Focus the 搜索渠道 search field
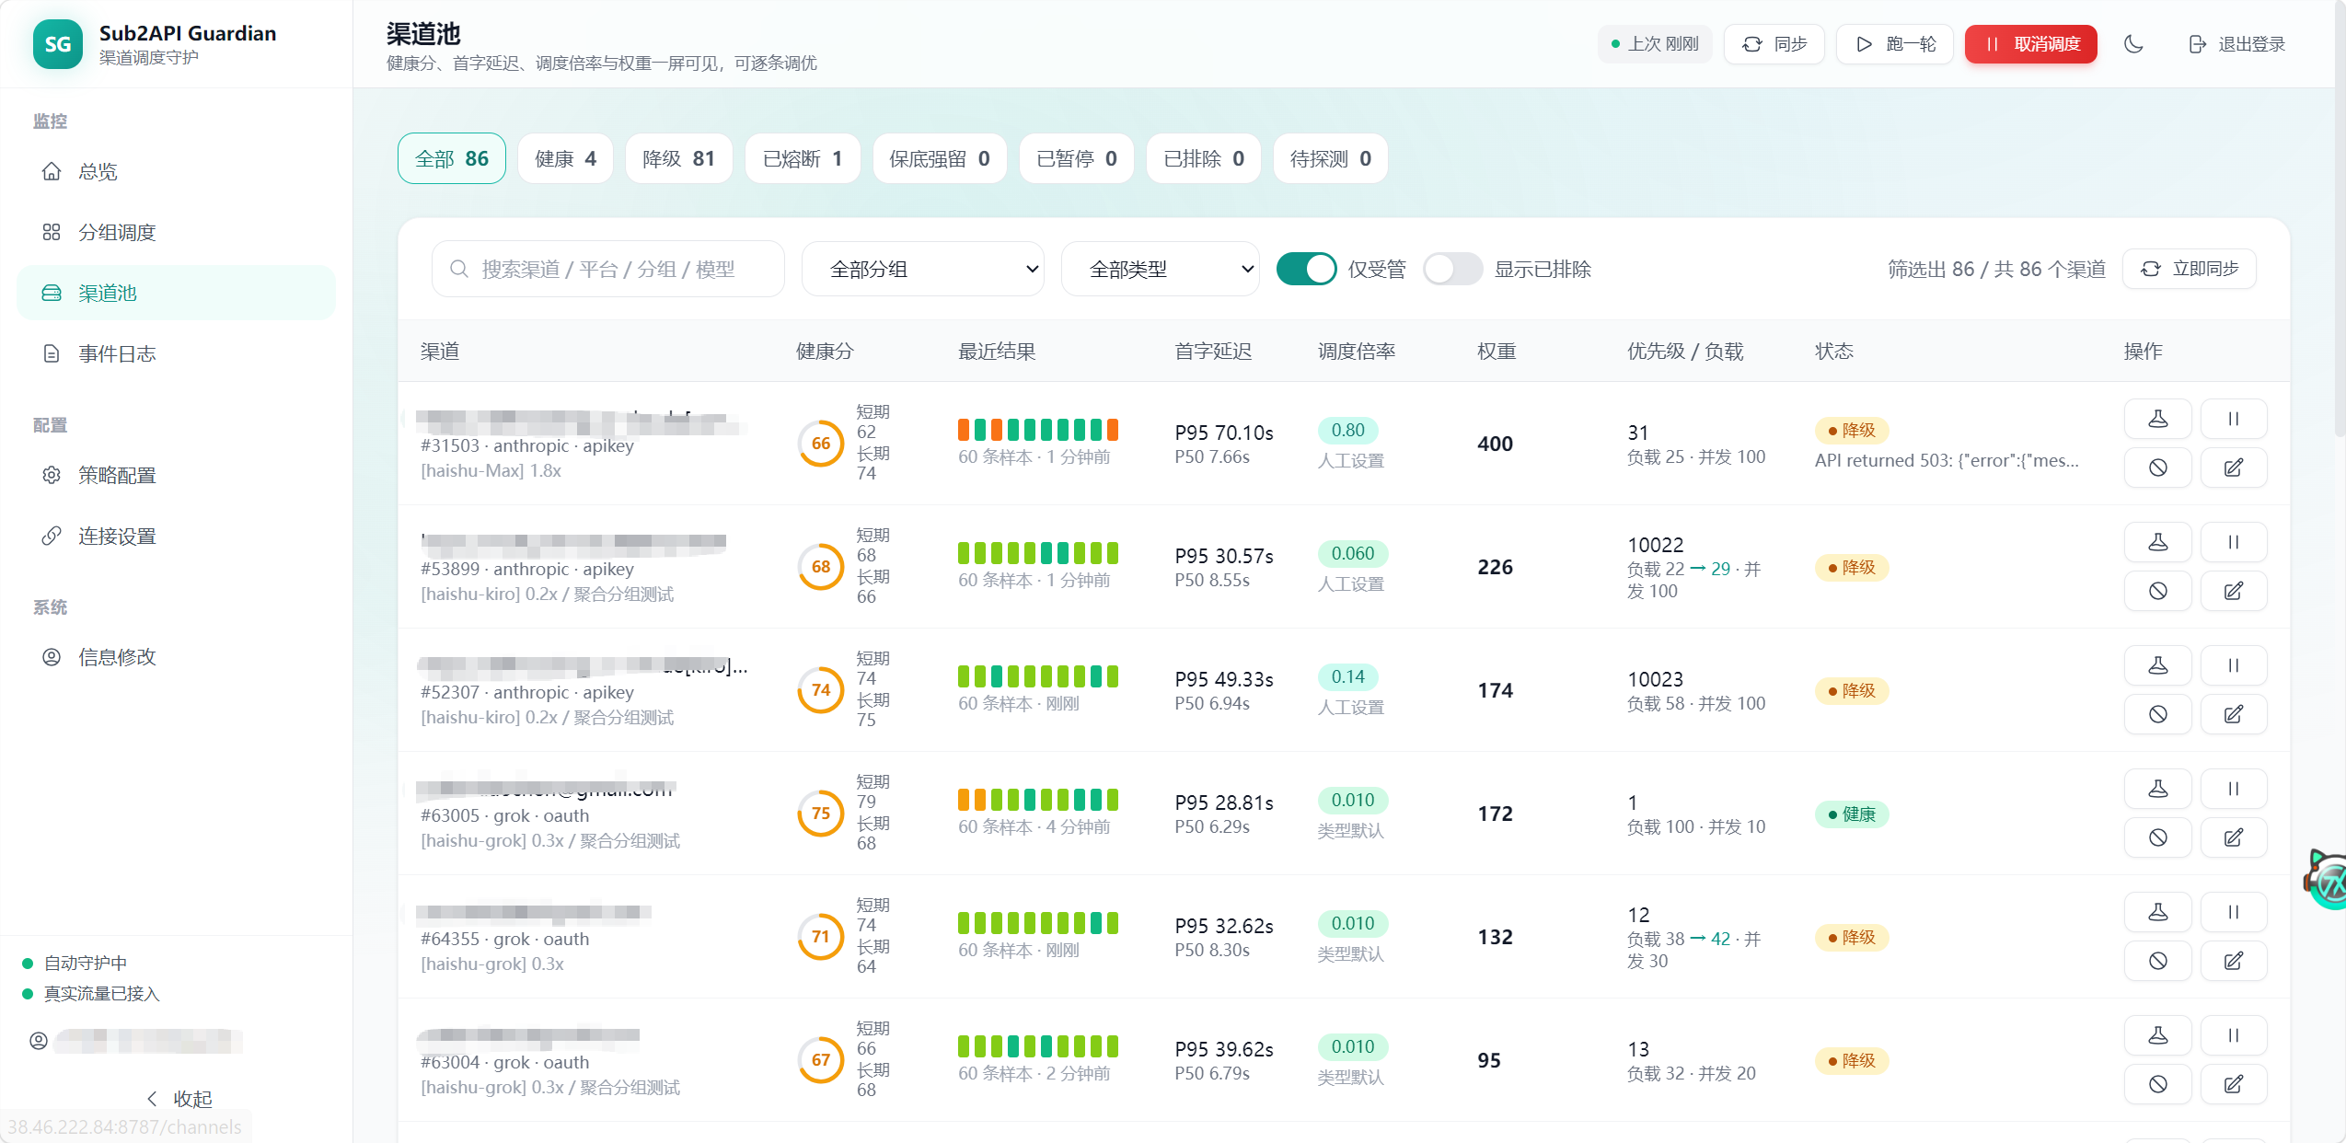2346x1143 pixels. click(x=608, y=269)
